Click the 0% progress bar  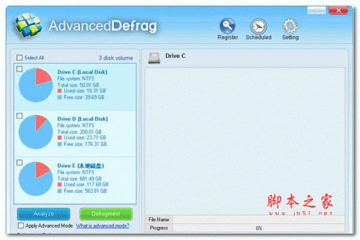pos(259,228)
